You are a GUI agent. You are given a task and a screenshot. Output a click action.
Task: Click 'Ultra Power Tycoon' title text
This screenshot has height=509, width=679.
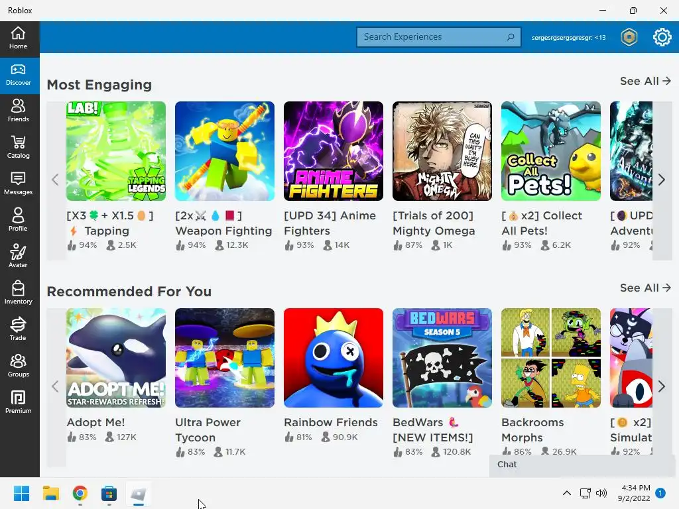208,429
